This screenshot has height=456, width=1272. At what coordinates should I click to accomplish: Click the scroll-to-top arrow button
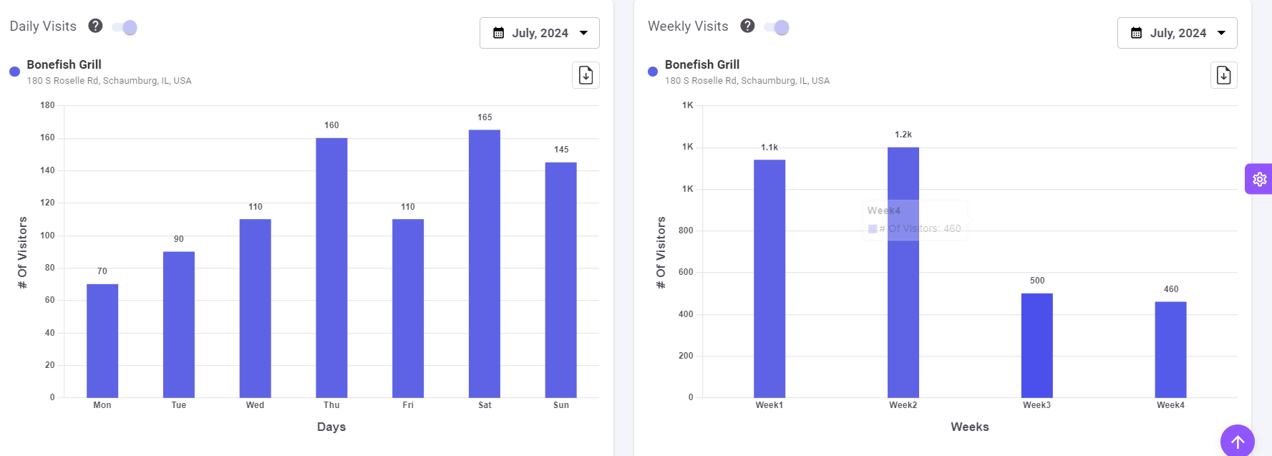coord(1237,442)
